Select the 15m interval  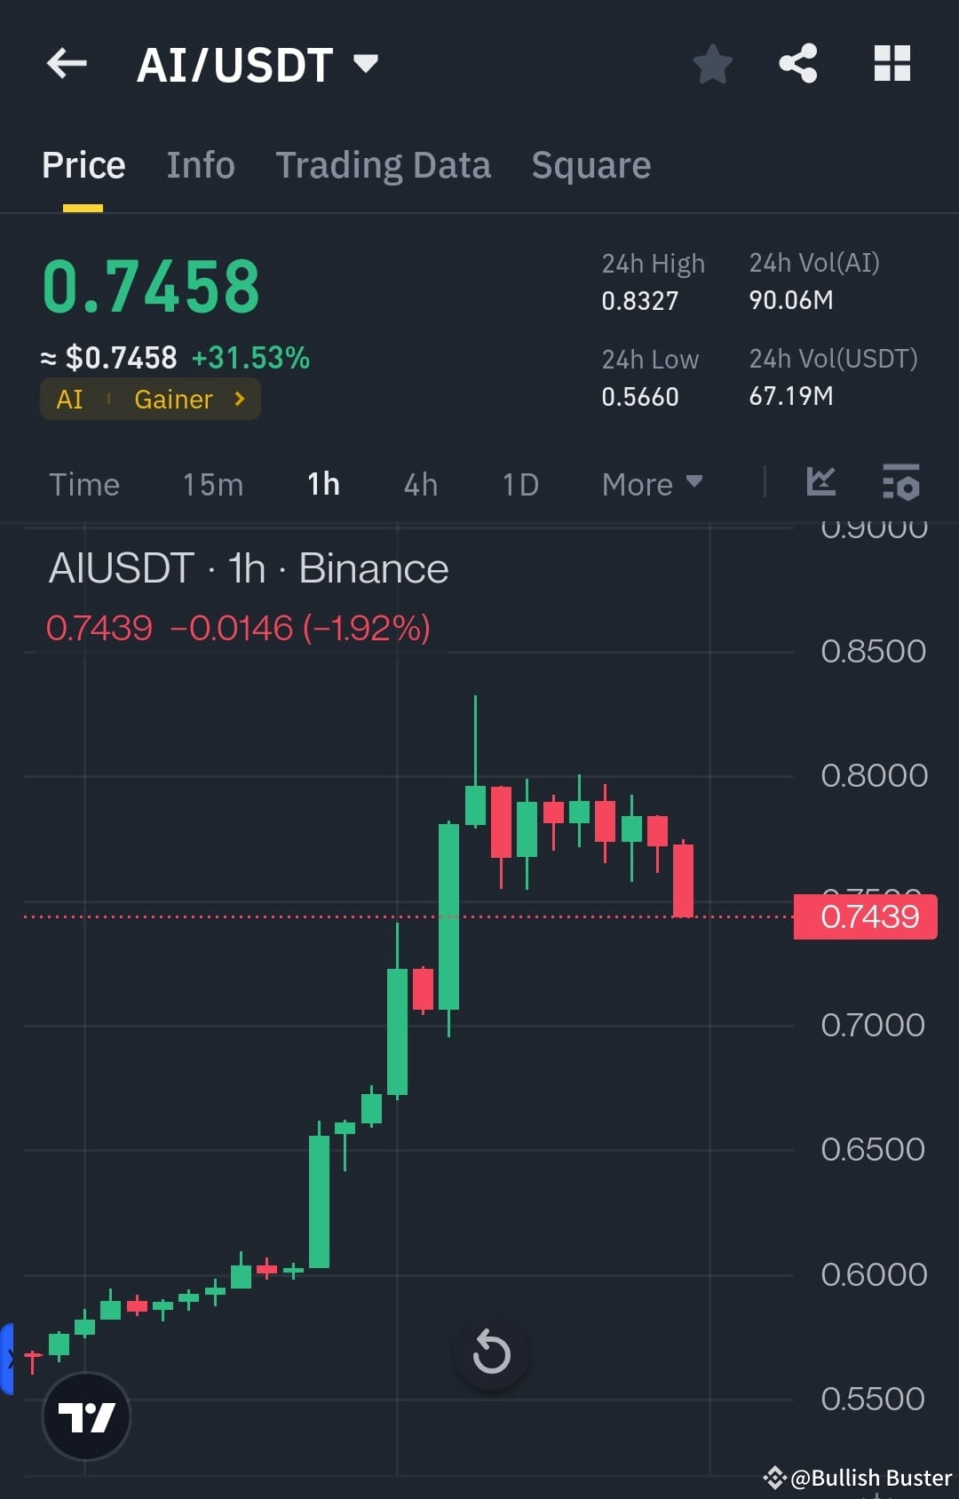tap(211, 484)
